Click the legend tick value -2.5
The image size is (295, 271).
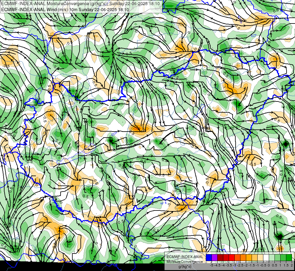(240, 265)
